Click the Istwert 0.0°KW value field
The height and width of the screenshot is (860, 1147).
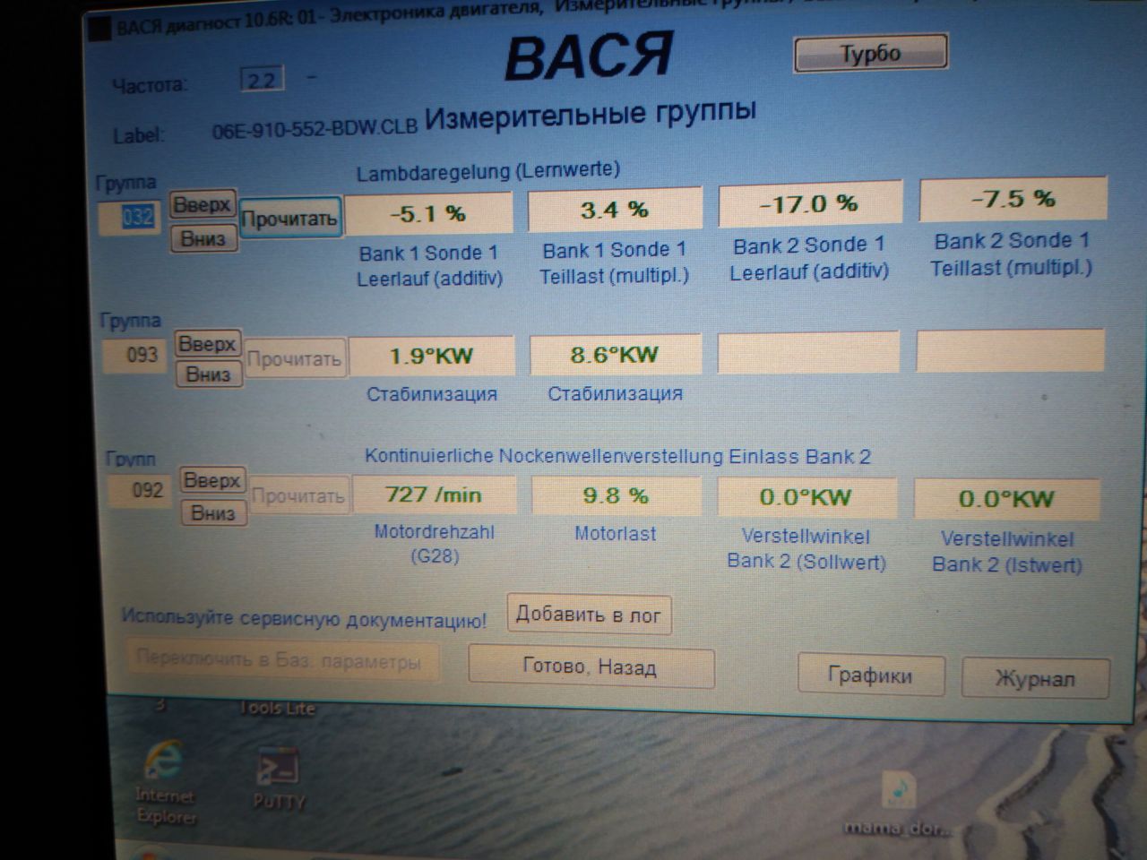pos(1006,499)
